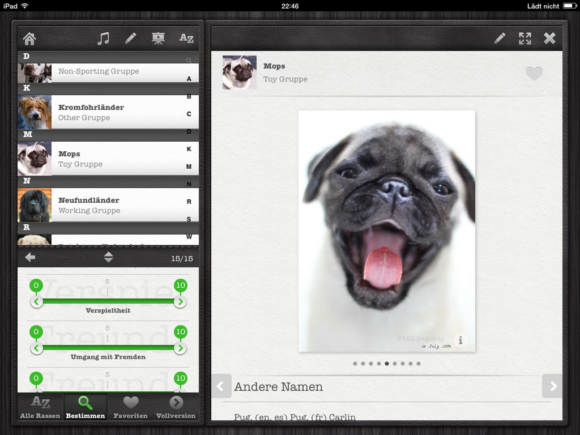
Task: Open the Vollversion tab
Action: [176, 407]
